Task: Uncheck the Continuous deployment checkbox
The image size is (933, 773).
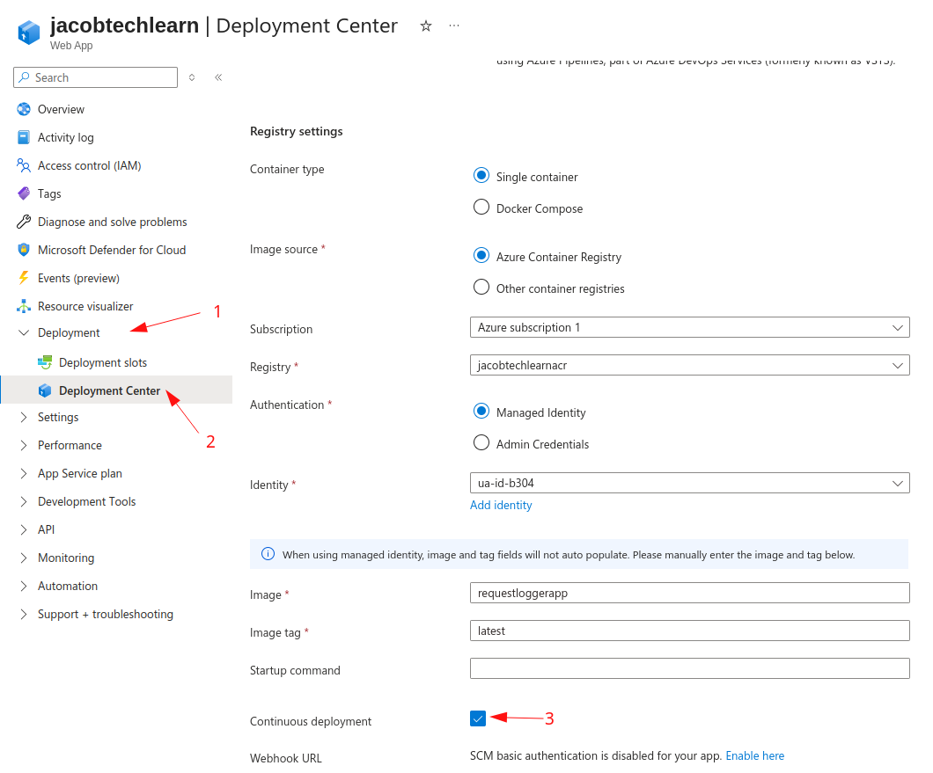Action: 478,718
